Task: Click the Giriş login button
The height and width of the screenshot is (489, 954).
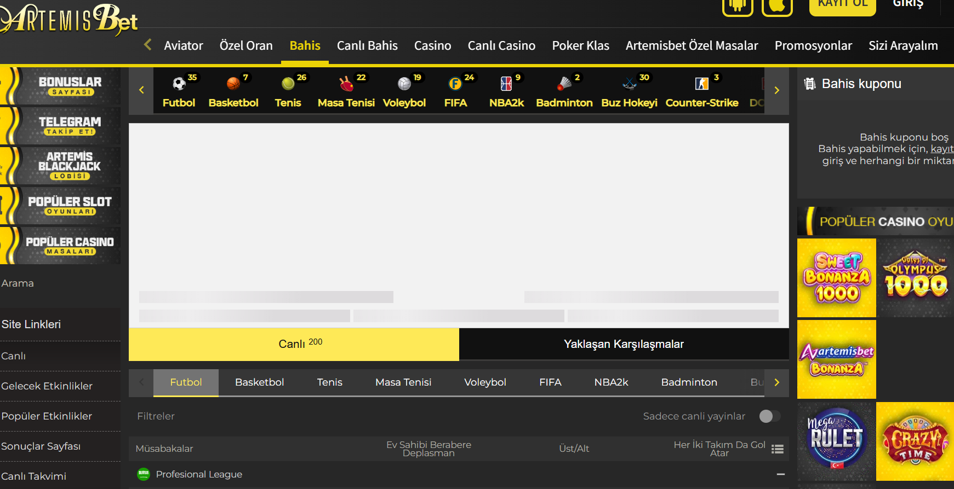Action: click(908, 3)
